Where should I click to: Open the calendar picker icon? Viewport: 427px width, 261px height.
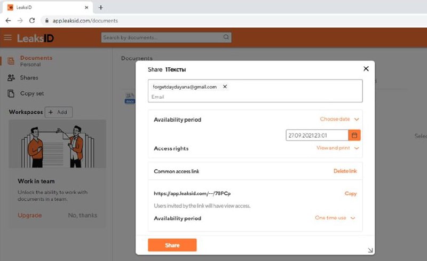[x=354, y=135]
